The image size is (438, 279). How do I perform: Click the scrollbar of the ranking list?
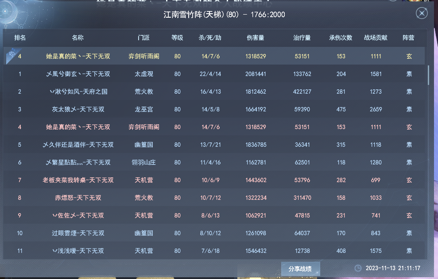(x=428, y=75)
